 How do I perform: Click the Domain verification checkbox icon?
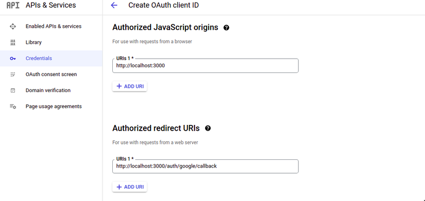(13, 90)
